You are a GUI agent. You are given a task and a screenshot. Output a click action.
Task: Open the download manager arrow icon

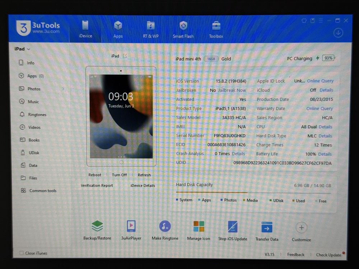tap(338, 33)
